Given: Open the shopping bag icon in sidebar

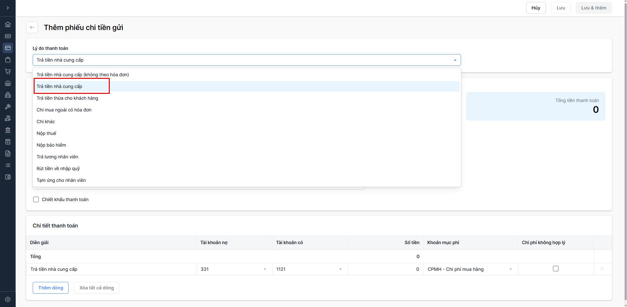Looking at the screenshot, I should 8,60.
